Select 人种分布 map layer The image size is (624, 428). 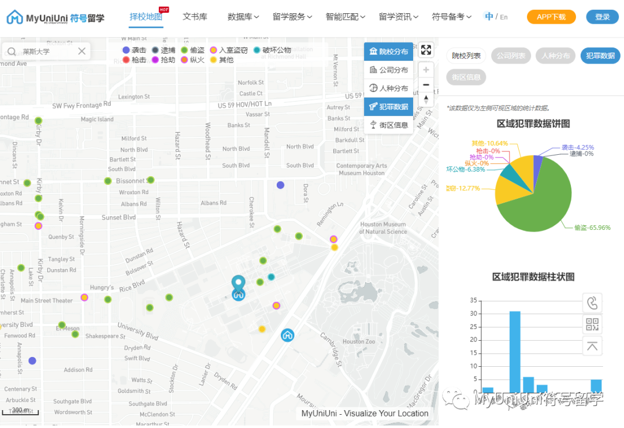388,88
